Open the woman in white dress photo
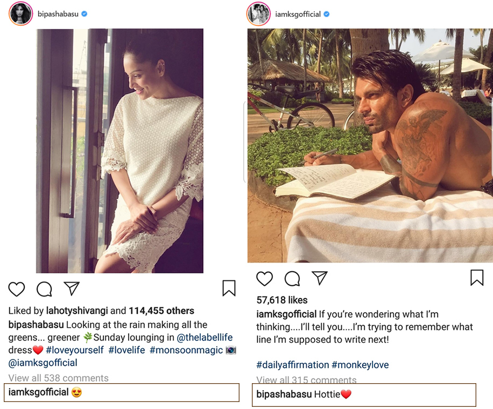Image resolution: width=493 pixels, height=409 pixels. tap(119, 151)
